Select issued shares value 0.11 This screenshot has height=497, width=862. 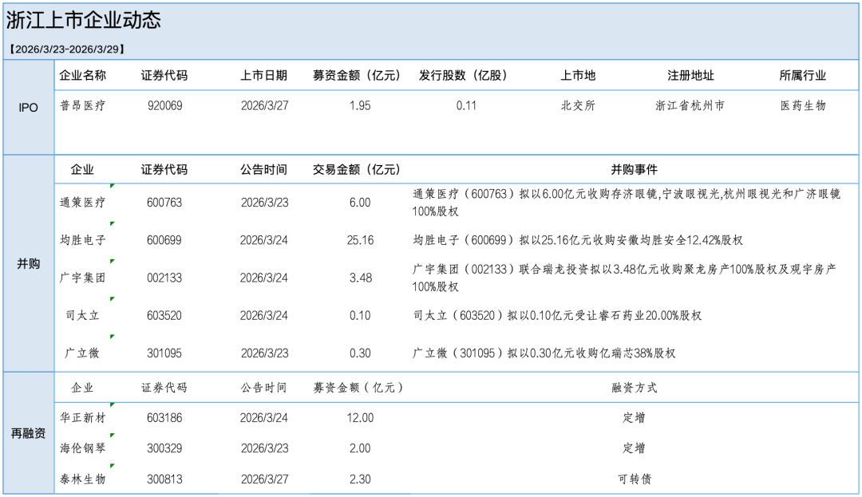point(466,105)
